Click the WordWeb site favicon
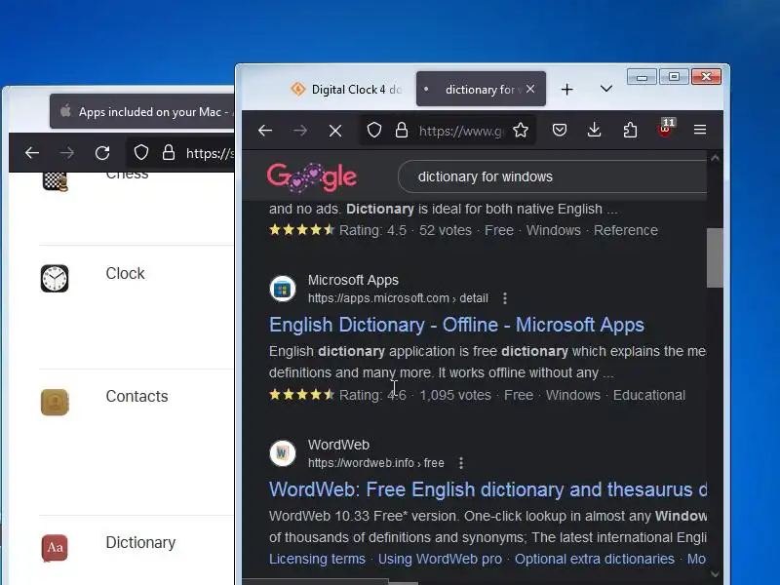The height and width of the screenshot is (585, 780). tap(283, 453)
